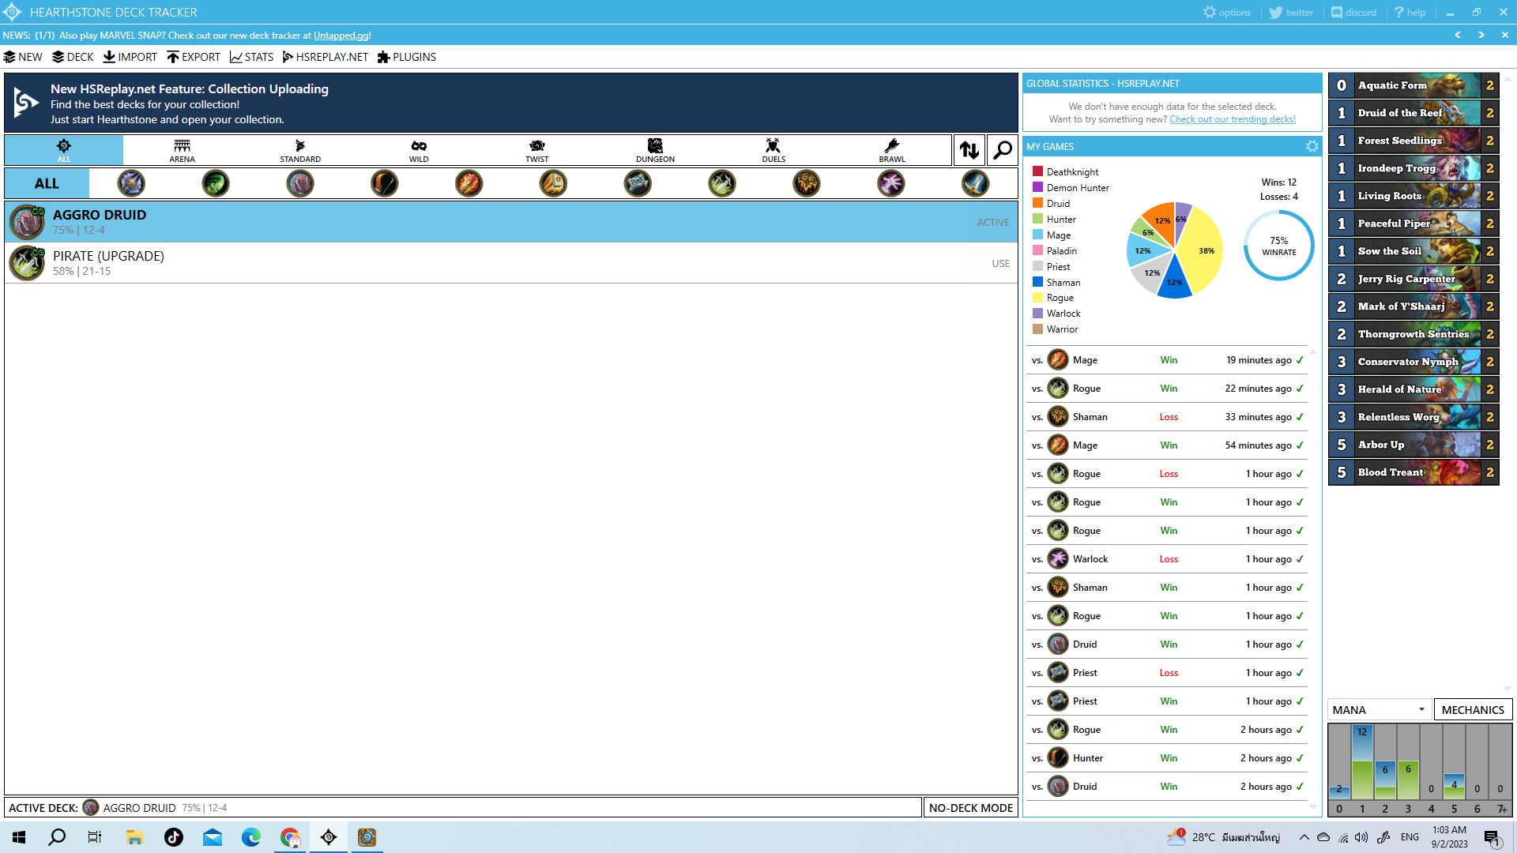The image size is (1517, 853).
Task: Switch to the ARENA tab
Action: (182, 150)
